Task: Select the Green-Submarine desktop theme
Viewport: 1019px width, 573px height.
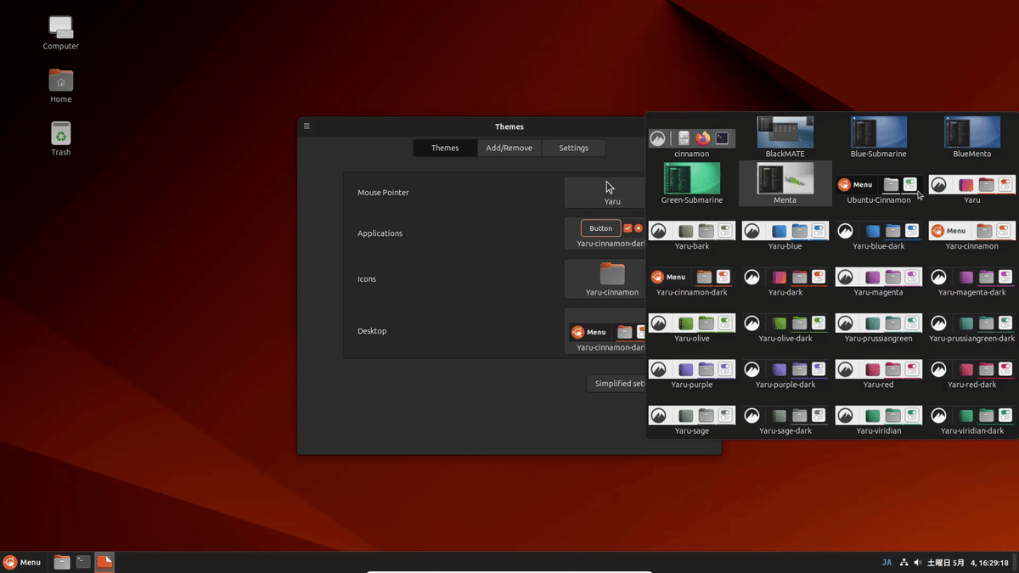Action: 692,183
